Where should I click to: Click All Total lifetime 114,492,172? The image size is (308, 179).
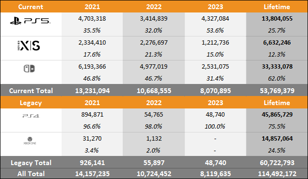pyautogui.click(x=277, y=174)
